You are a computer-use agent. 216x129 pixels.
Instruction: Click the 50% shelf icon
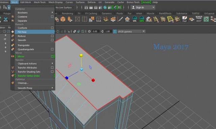(134, 19)
